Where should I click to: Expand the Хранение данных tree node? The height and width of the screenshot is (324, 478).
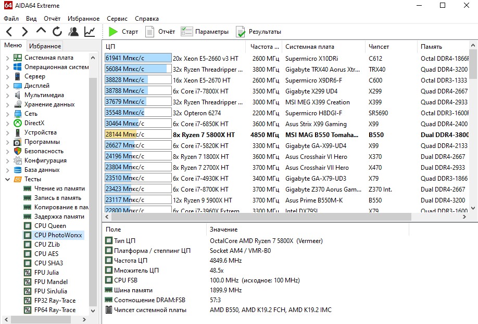(x=7, y=104)
